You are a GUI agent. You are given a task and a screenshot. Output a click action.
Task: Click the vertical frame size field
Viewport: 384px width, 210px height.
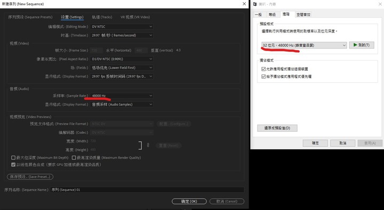tap(141, 51)
